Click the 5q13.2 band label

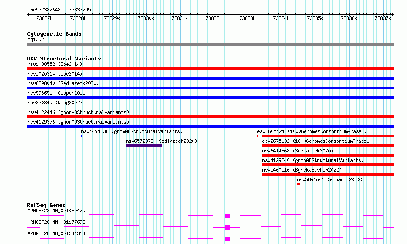pyautogui.click(x=36, y=39)
